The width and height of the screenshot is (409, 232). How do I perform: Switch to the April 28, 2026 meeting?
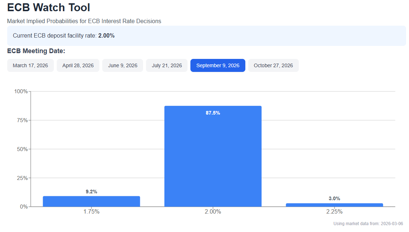click(x=78, y=65)
